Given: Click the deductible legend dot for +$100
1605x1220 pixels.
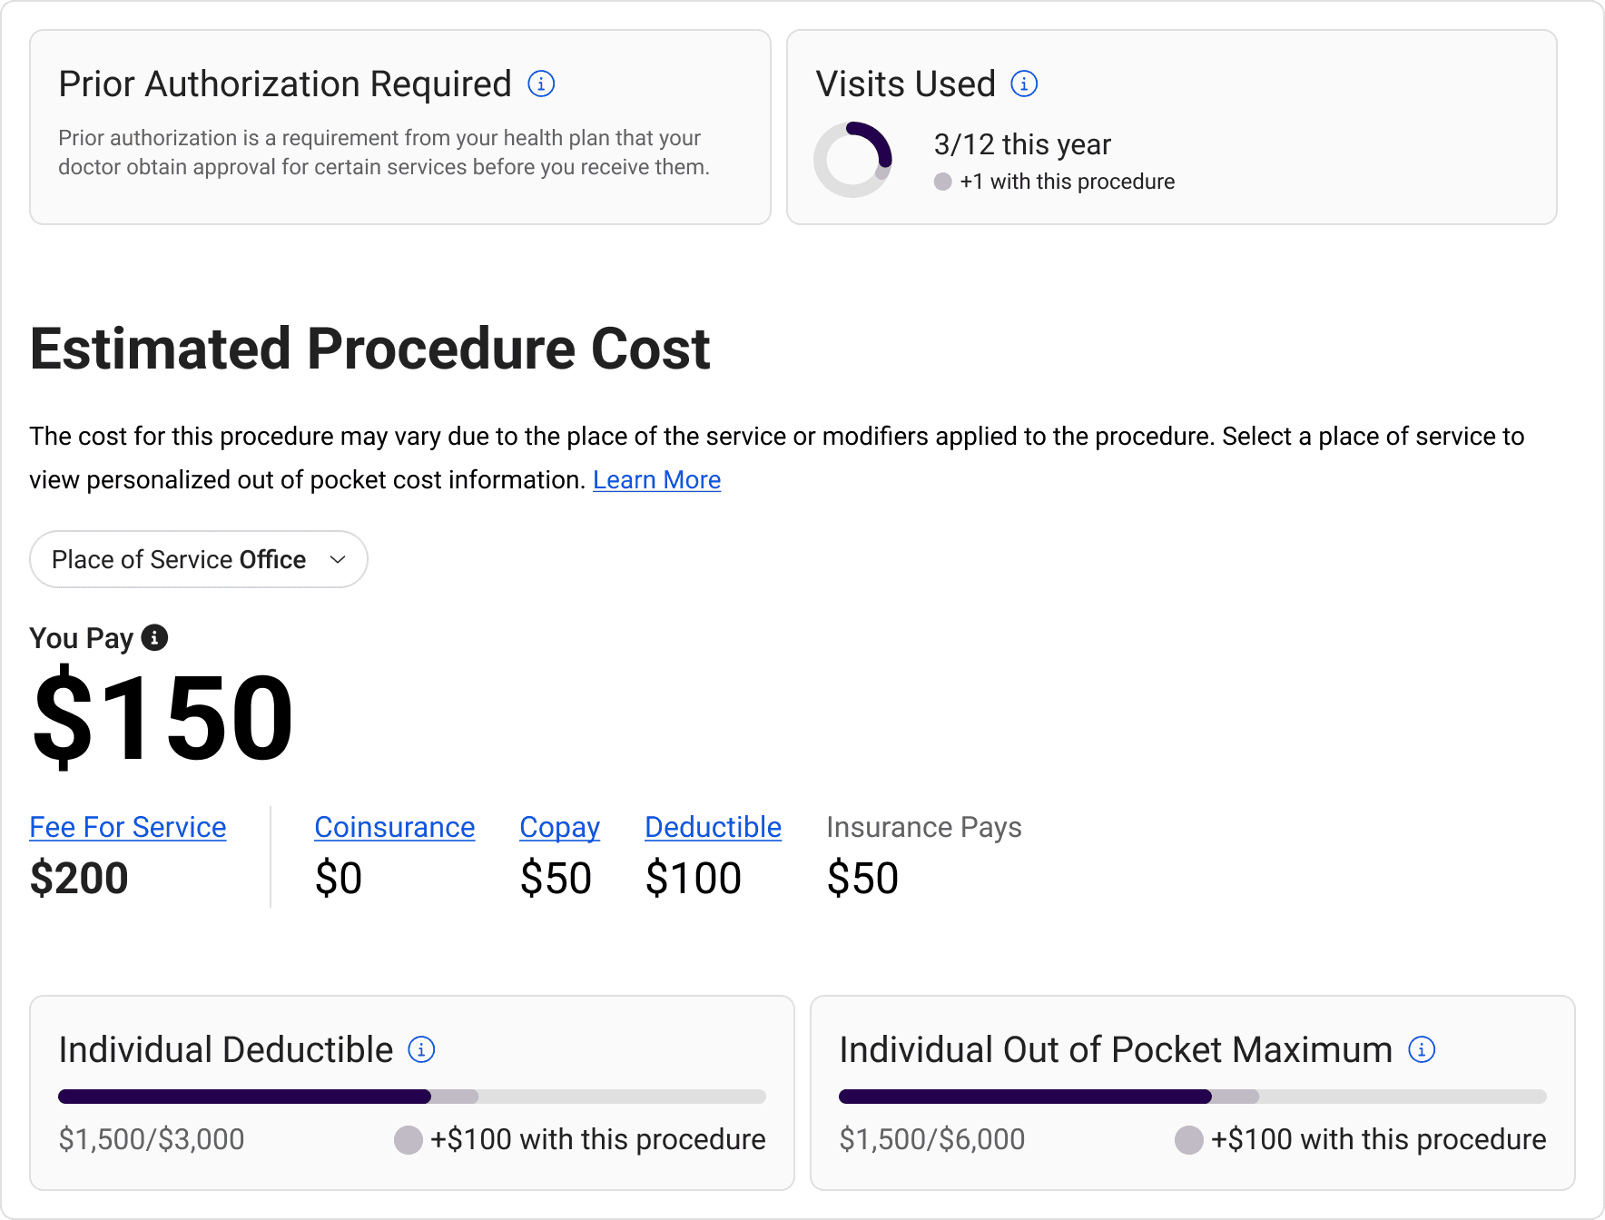Looking at the screenshot, I should coord(409,1140).
